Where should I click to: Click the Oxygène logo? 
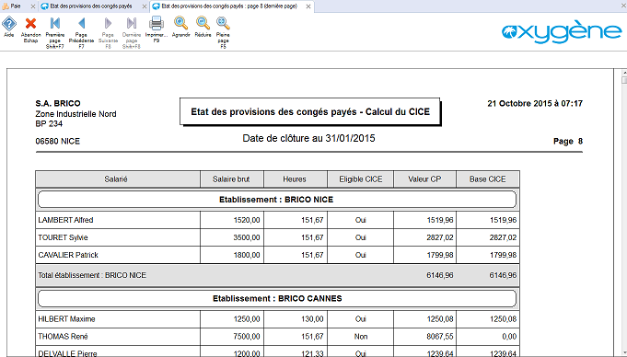(562, 31)
